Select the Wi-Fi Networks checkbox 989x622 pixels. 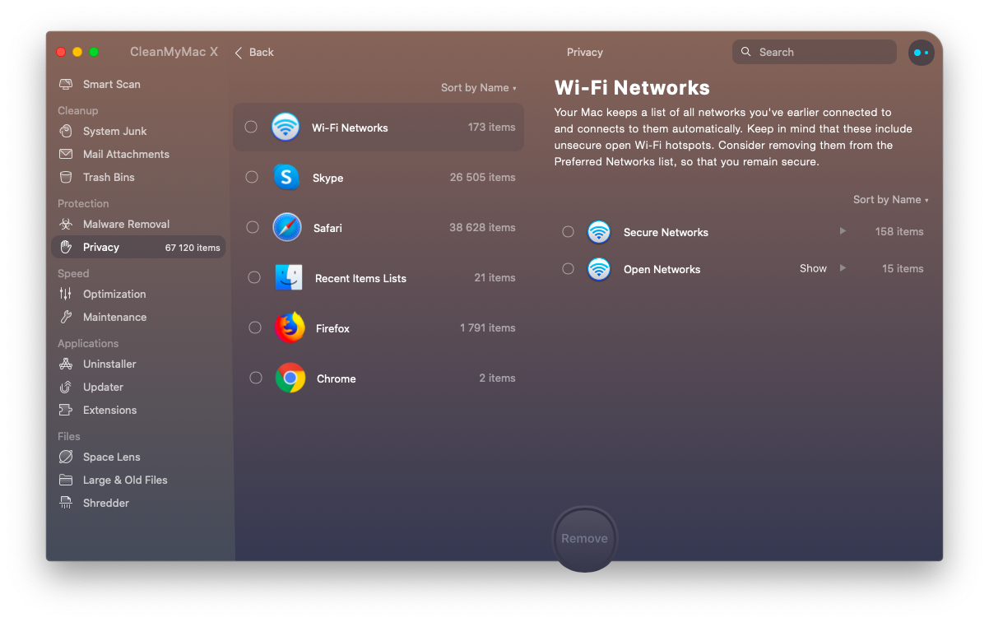pyautogui.click(x=251, y=127)
